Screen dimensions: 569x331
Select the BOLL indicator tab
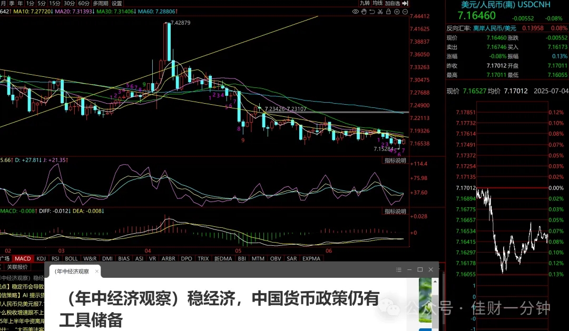point(71,258)
